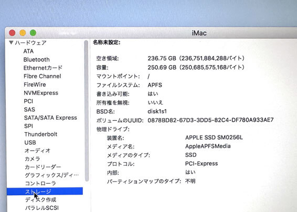Screen dimensions: 297x212
Task: Select the PCI entry
Action: (28, 101)
